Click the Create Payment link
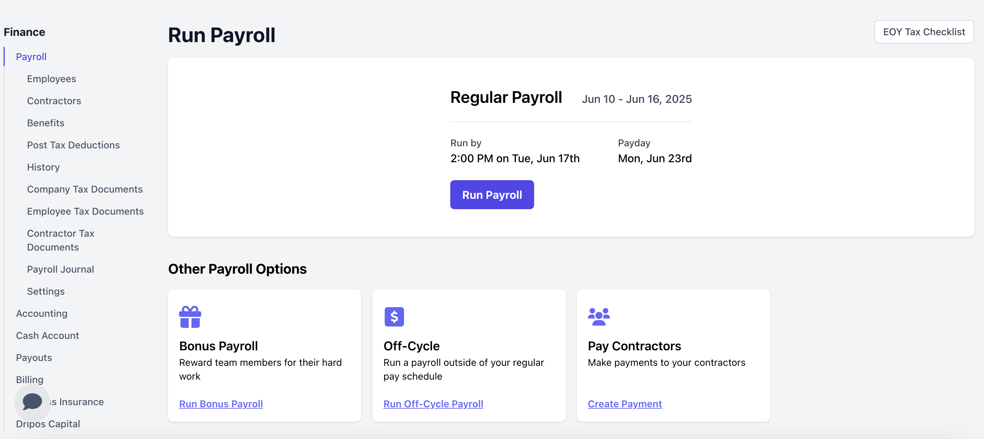Image resolution: width=984 pixels, height=439 pixels. tap(624, 404)
